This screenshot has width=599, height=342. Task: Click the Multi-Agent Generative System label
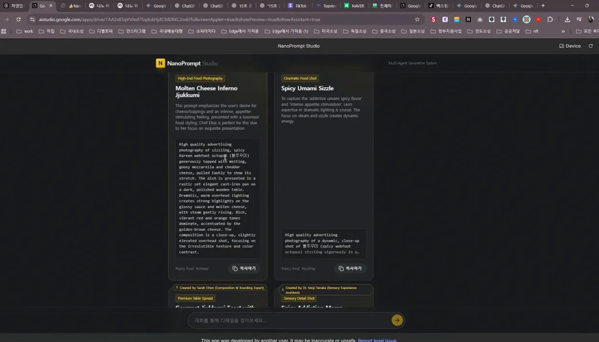(x=413, y=63)
